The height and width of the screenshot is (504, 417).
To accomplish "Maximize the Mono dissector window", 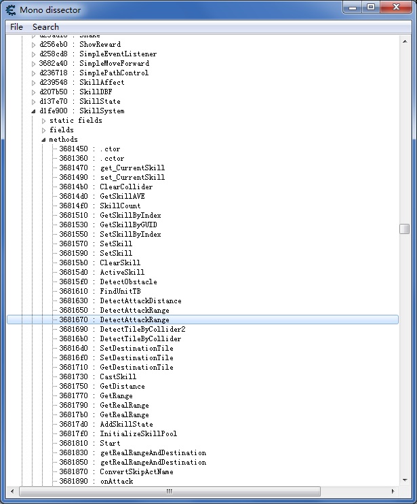I will pos(371,7).
